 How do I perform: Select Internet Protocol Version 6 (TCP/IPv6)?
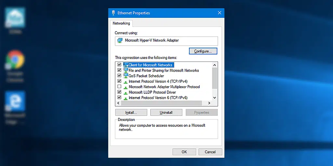158,98
